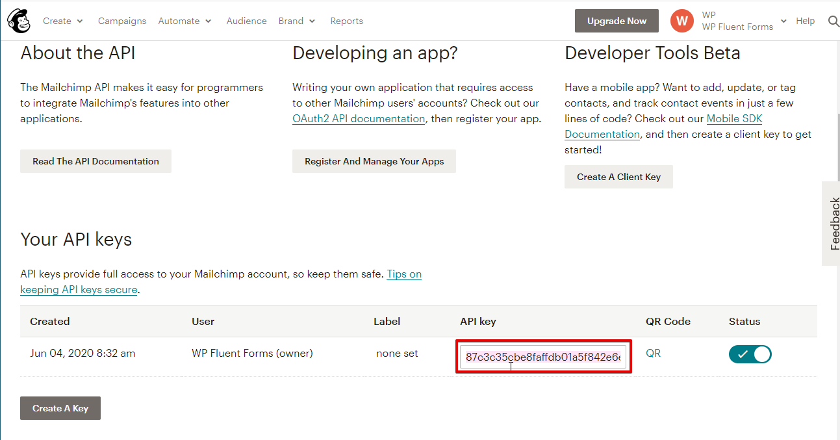Click the orange W account avatar
840x440 pixels.
(681, 21)
